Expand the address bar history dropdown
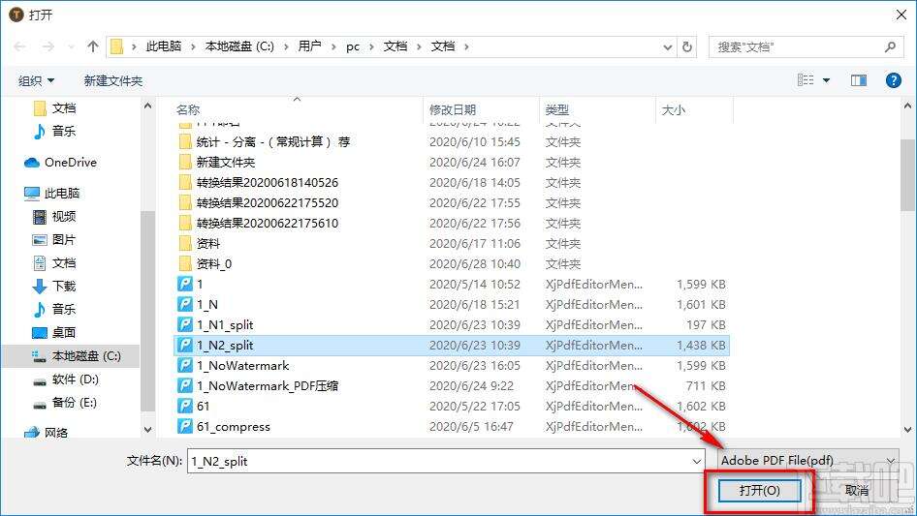 coord(667,46)
